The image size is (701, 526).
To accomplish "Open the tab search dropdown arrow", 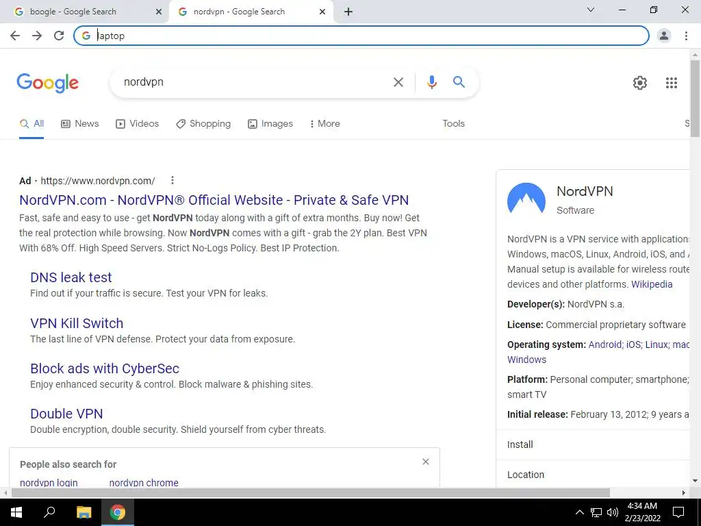I will coord(591,10).
